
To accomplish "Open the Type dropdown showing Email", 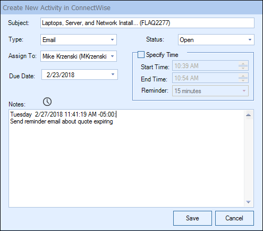I will (x=79, y=40).
